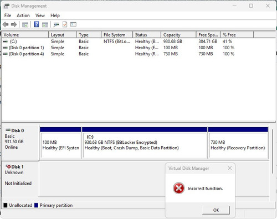277x219 pixels.
Task: Click the Disk Management title bar icon
Action: 6,6
